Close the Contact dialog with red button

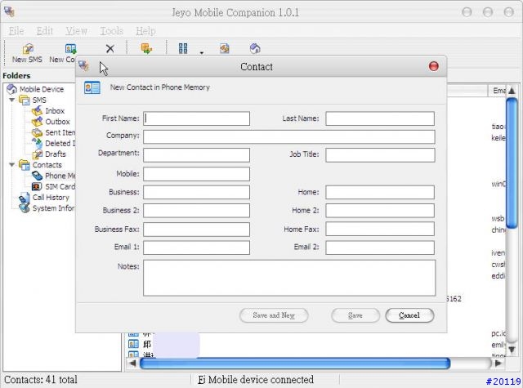(x=433, y=66)
